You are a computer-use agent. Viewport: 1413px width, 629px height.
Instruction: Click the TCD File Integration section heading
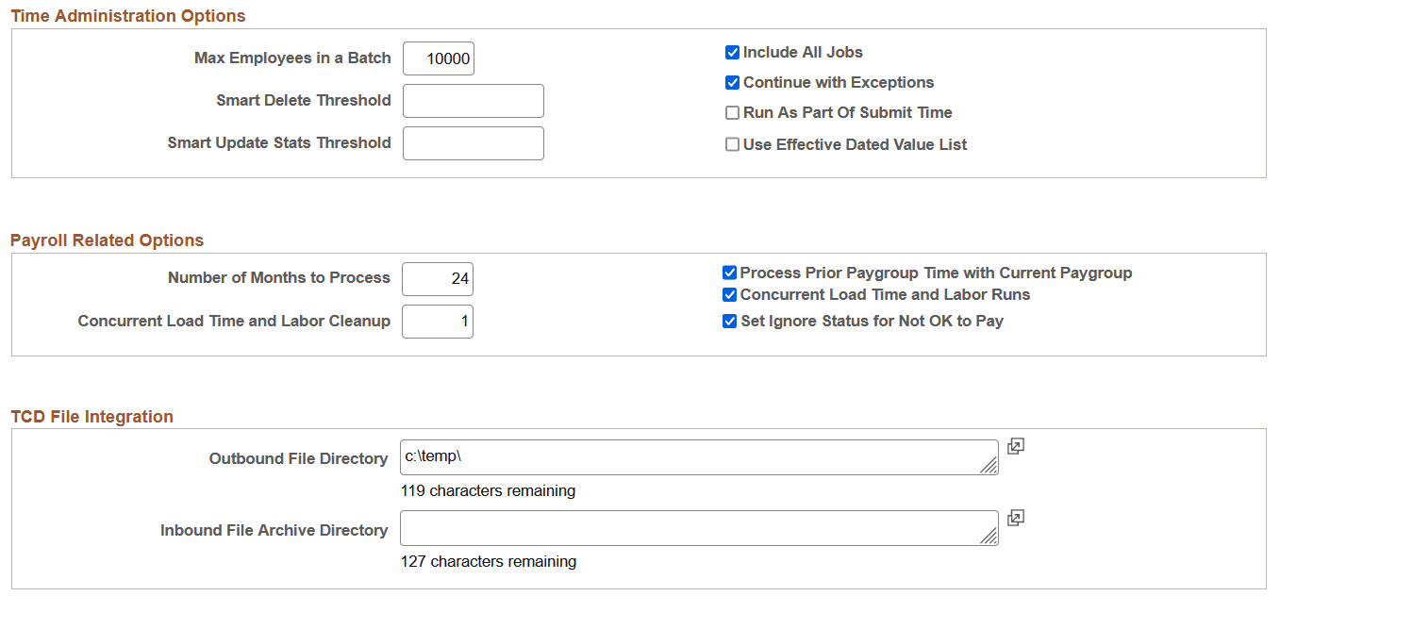coord(92,417)
